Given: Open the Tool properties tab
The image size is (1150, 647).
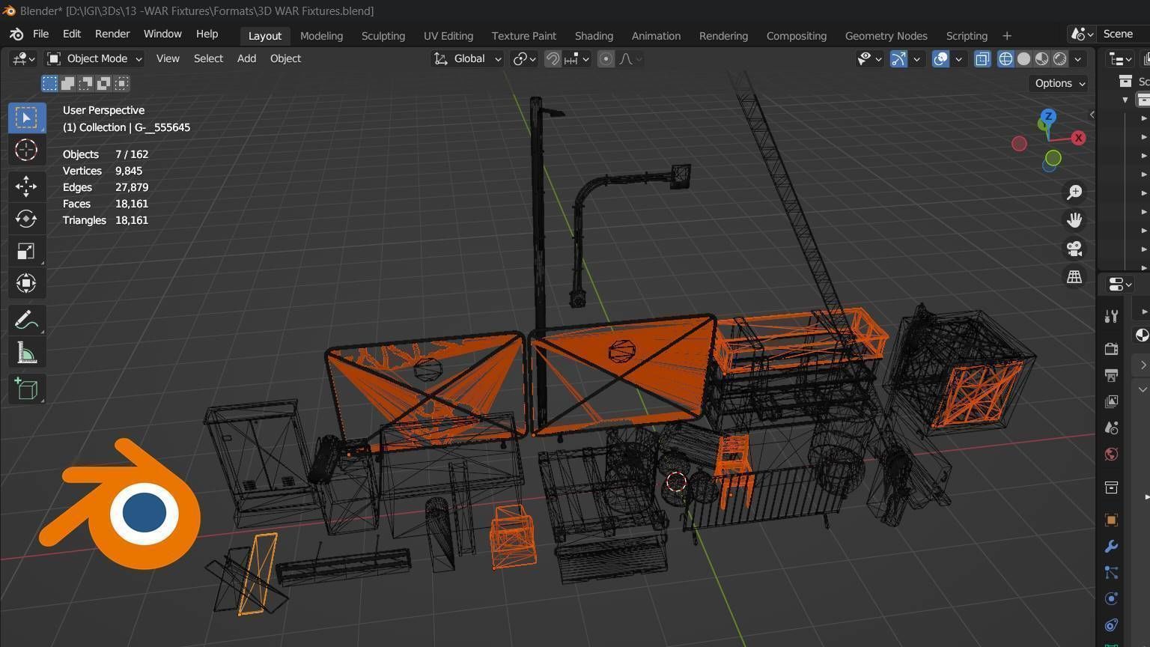Looking at the screenshot, I should coord(1111,317).
